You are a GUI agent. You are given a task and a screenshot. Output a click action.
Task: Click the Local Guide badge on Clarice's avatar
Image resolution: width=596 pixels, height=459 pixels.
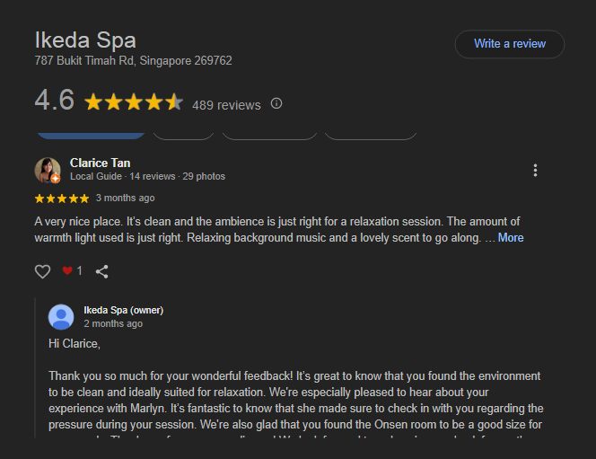tap(56, 179)
